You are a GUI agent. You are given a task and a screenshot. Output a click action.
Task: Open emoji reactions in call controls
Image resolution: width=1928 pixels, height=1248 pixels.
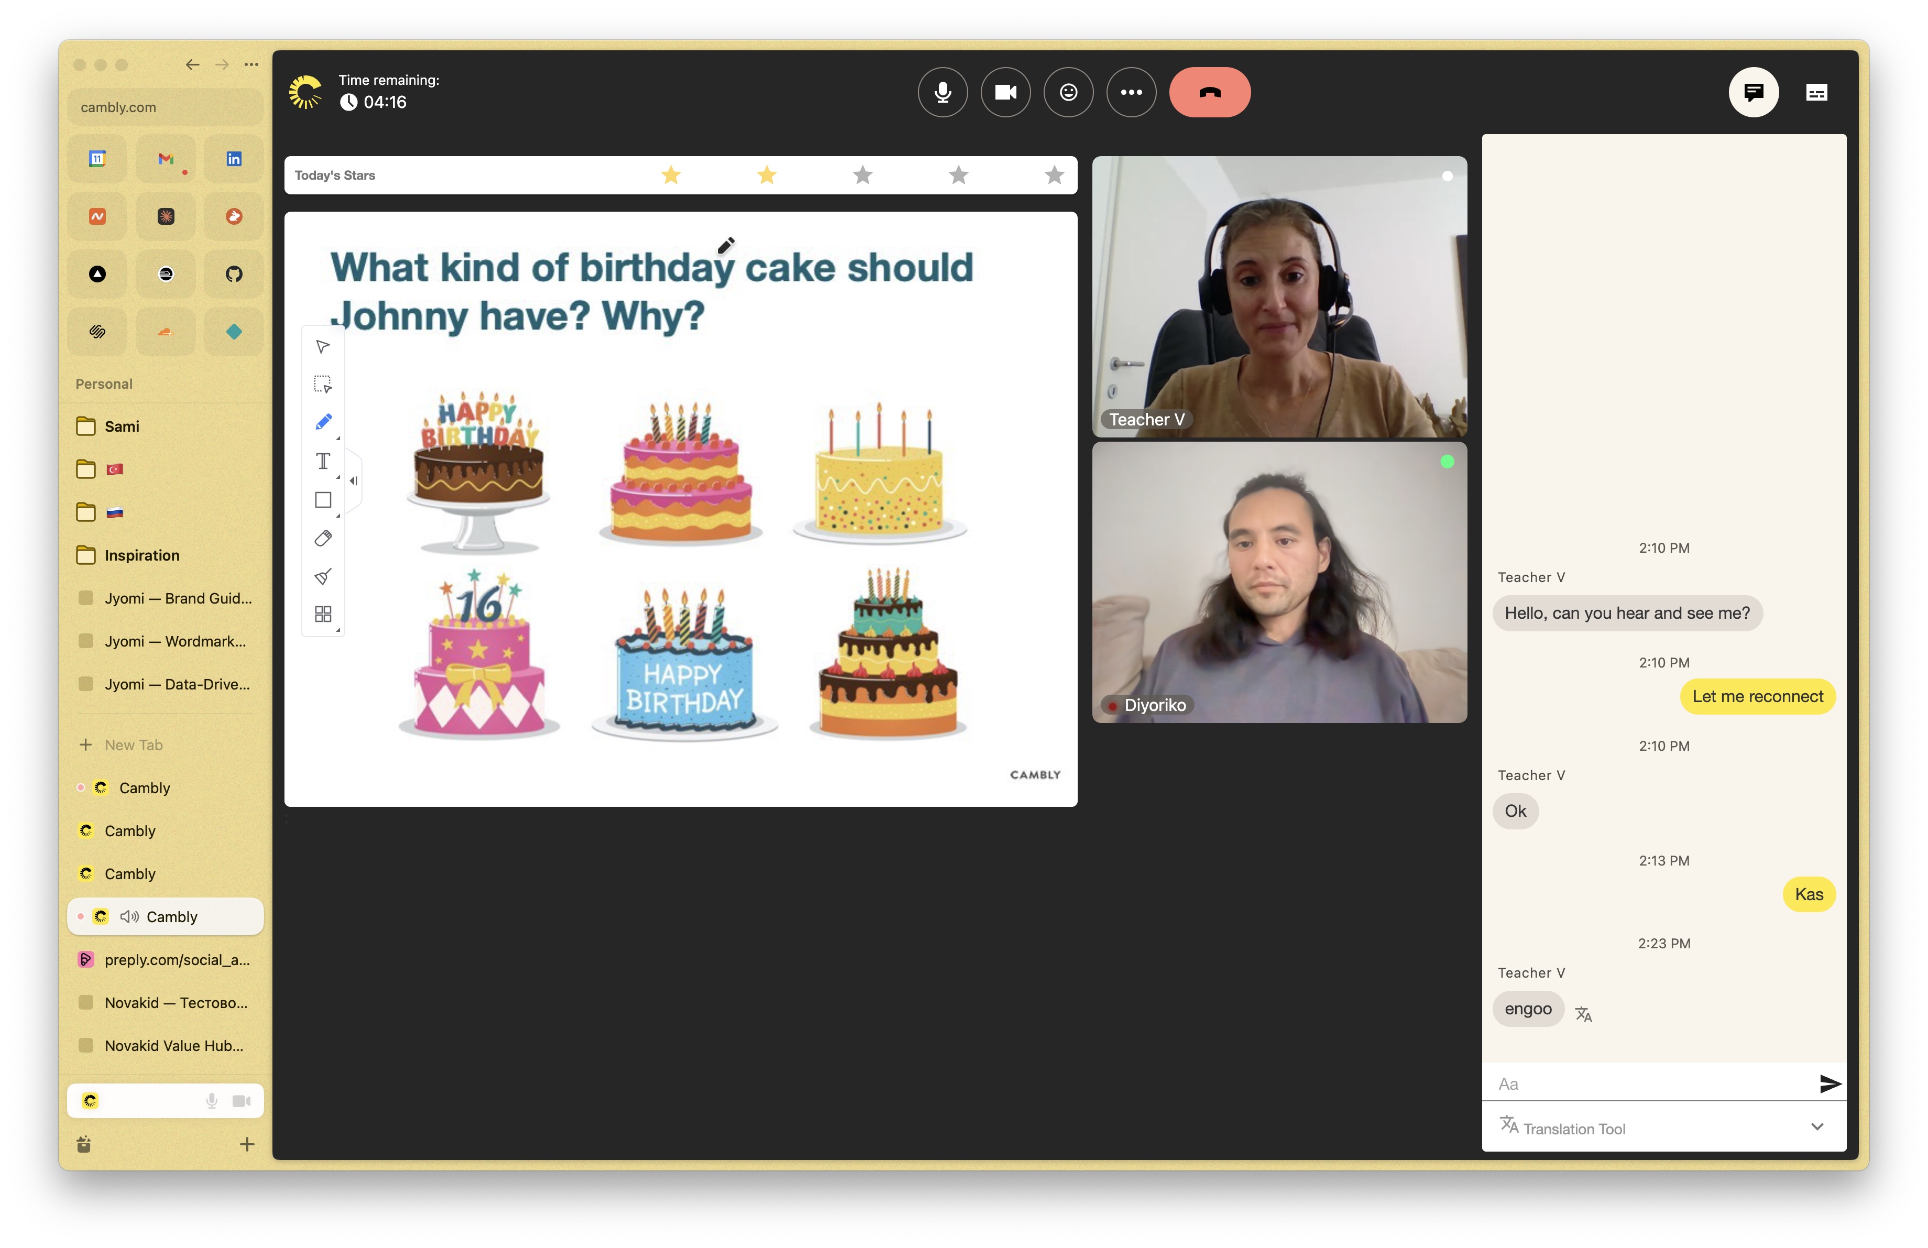[x=1068, y=92]
